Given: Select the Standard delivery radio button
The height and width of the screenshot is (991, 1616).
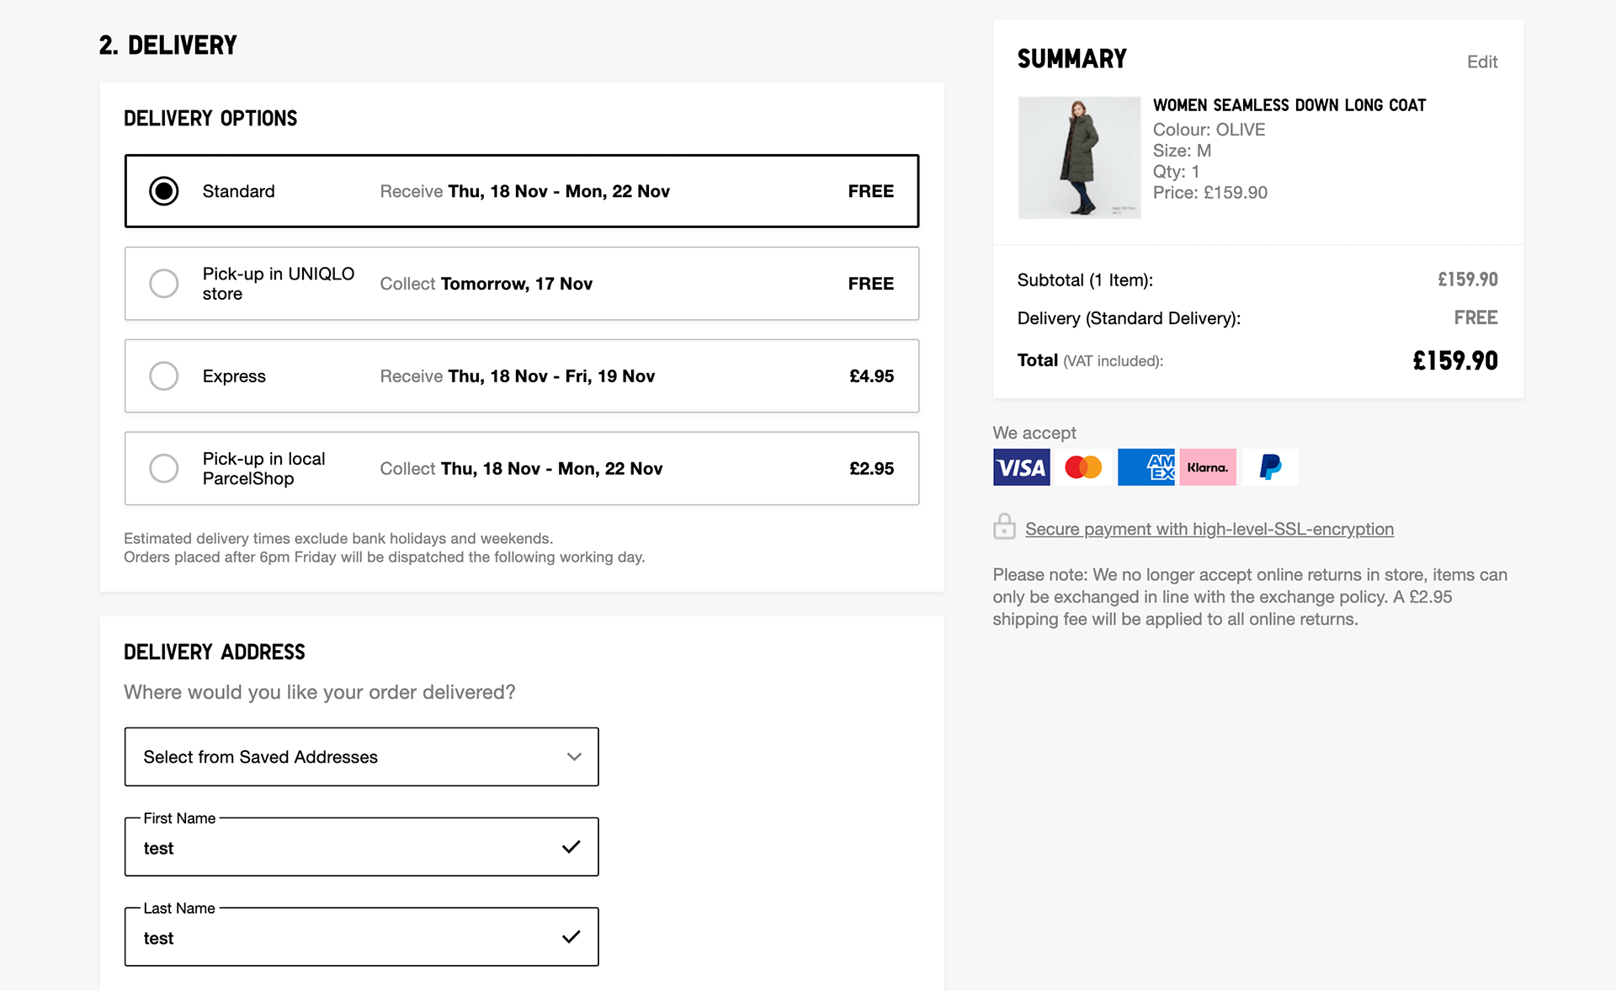Looking at the screenshot, I should point(164,191).
